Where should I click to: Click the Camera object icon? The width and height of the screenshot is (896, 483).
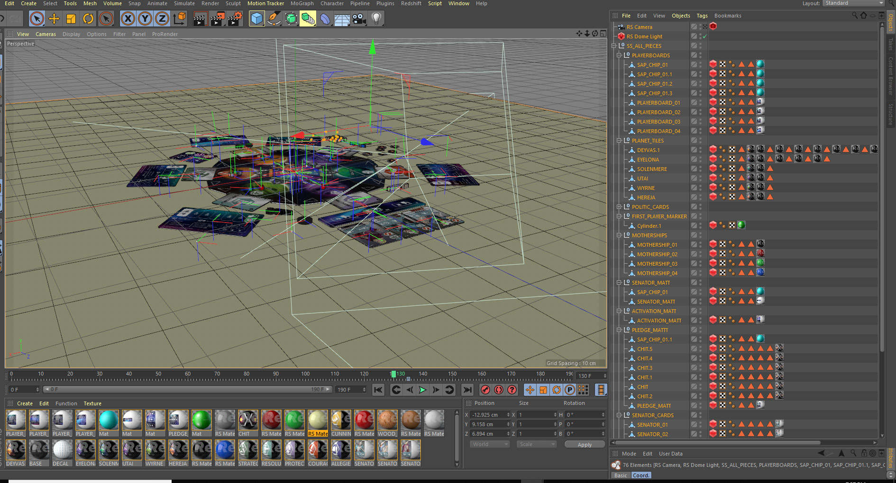[359, 19]
